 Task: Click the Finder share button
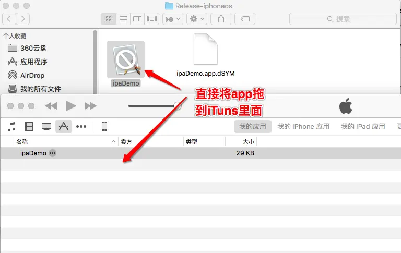point(221,19)
